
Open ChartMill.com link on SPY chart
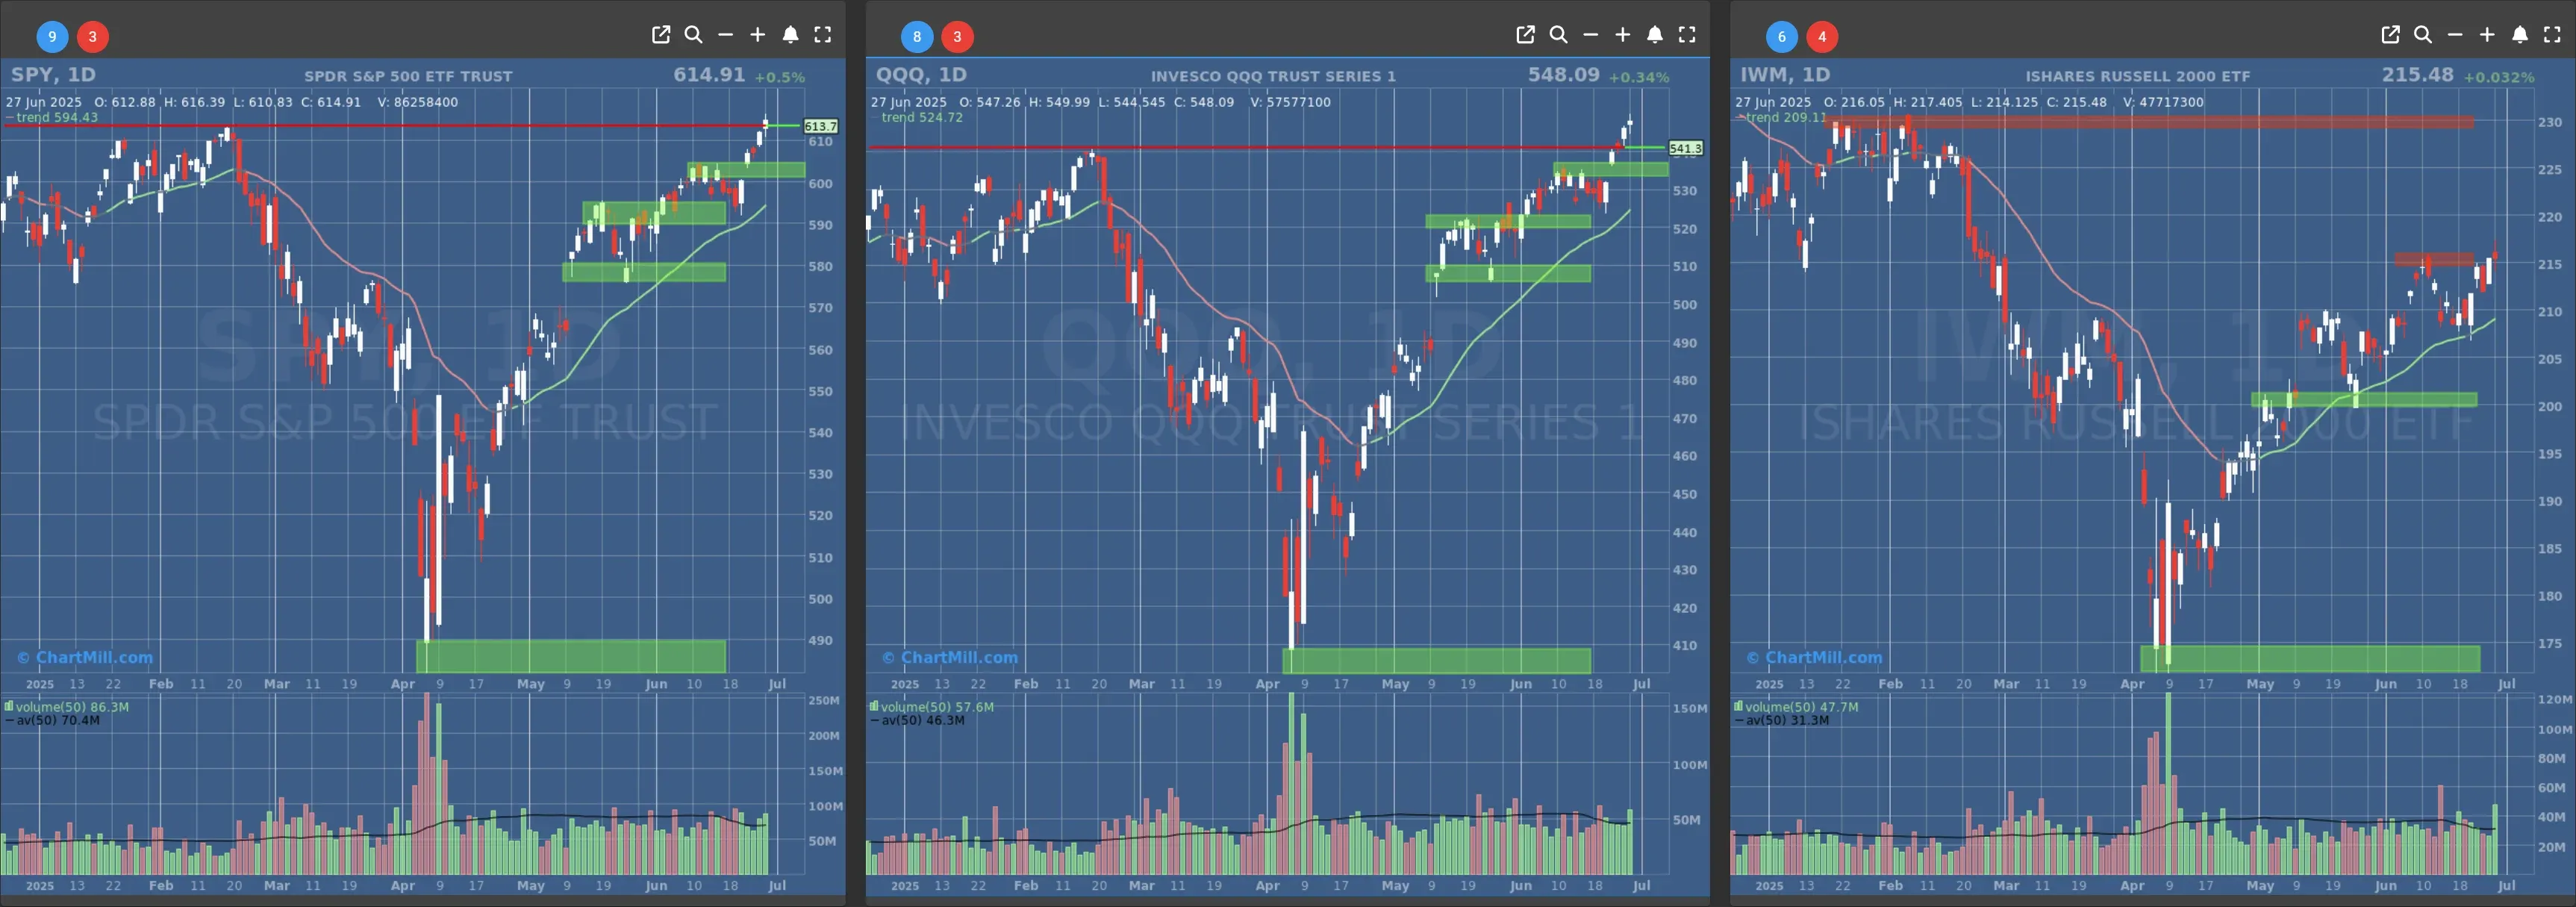[85, 657]
